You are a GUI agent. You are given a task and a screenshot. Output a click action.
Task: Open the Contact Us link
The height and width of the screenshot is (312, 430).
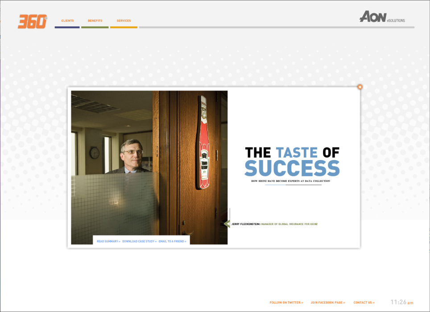[x=364, y=303]
